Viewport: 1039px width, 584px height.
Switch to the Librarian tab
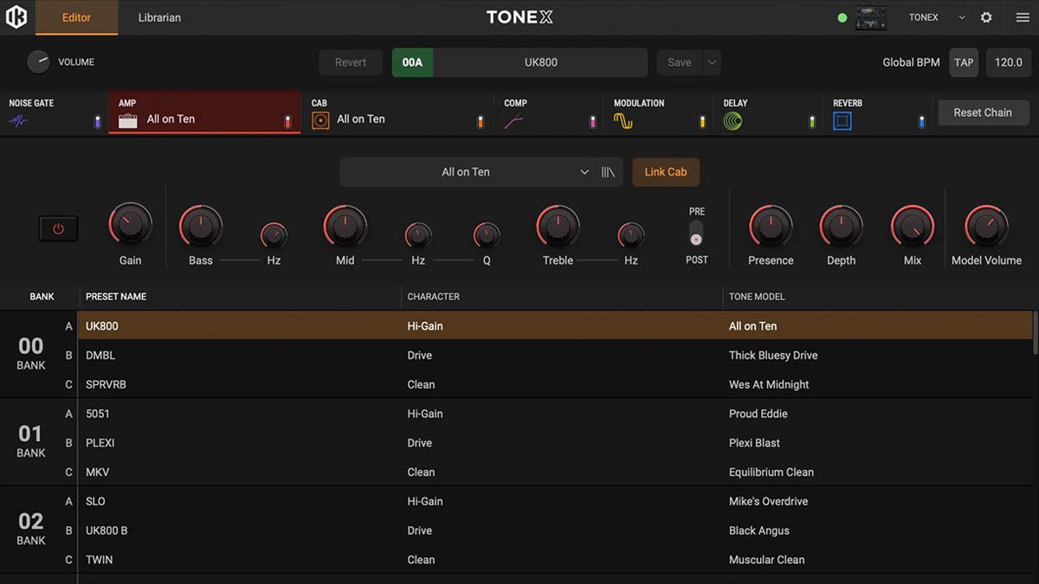158,17
